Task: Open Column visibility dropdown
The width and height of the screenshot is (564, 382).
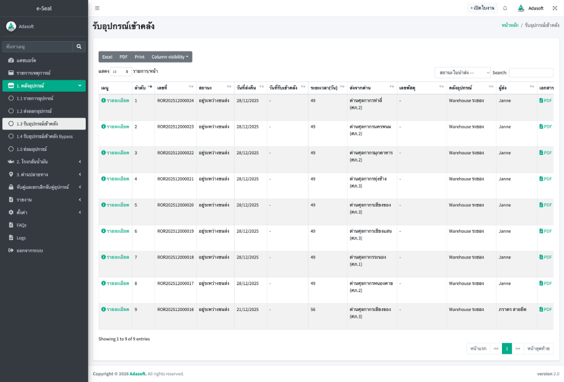Action: click(x=170, y=57)
